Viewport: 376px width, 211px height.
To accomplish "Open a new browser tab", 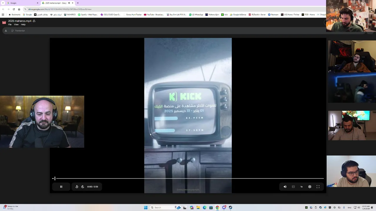I will click(x=78, y=3).
